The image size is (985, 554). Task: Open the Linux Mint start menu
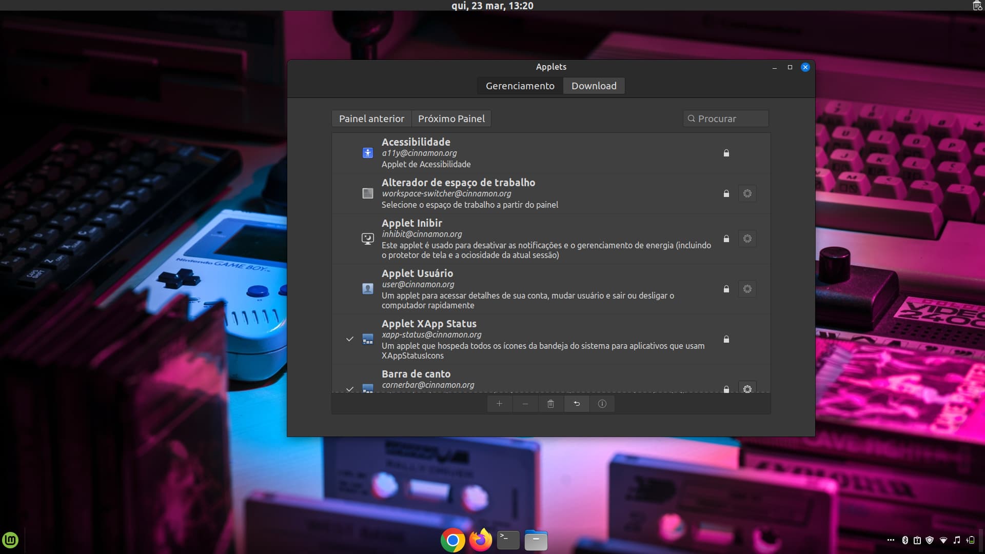[10, 540]
